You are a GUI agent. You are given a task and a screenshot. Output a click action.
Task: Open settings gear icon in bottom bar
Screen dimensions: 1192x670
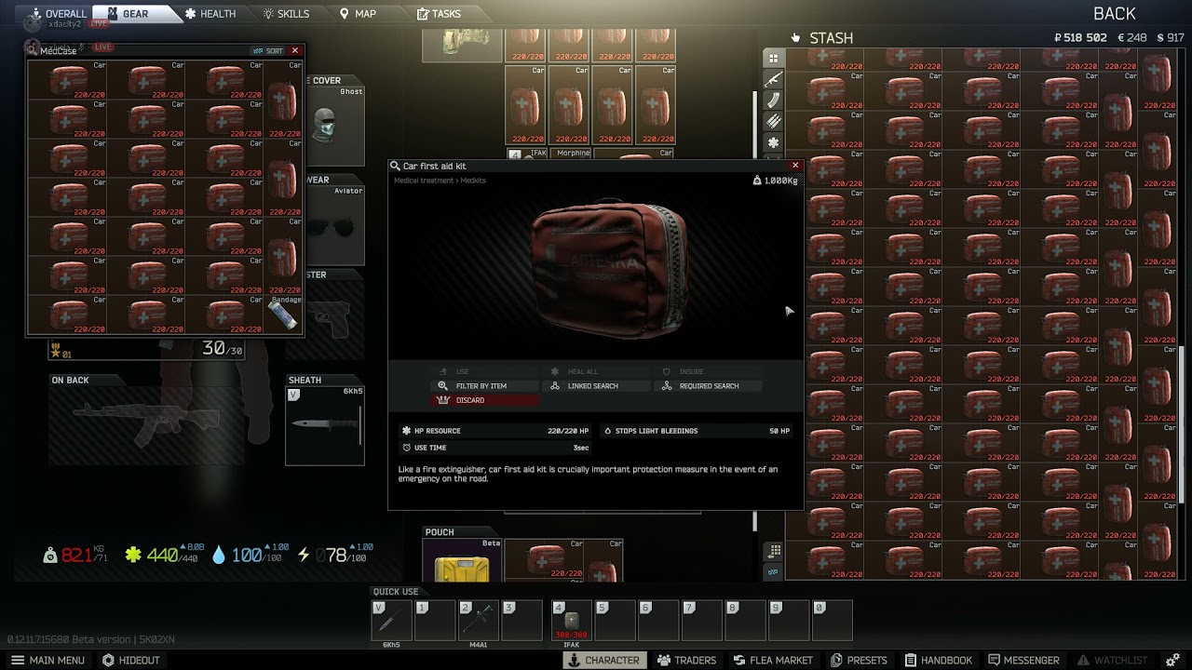(x=1173, y=660)
